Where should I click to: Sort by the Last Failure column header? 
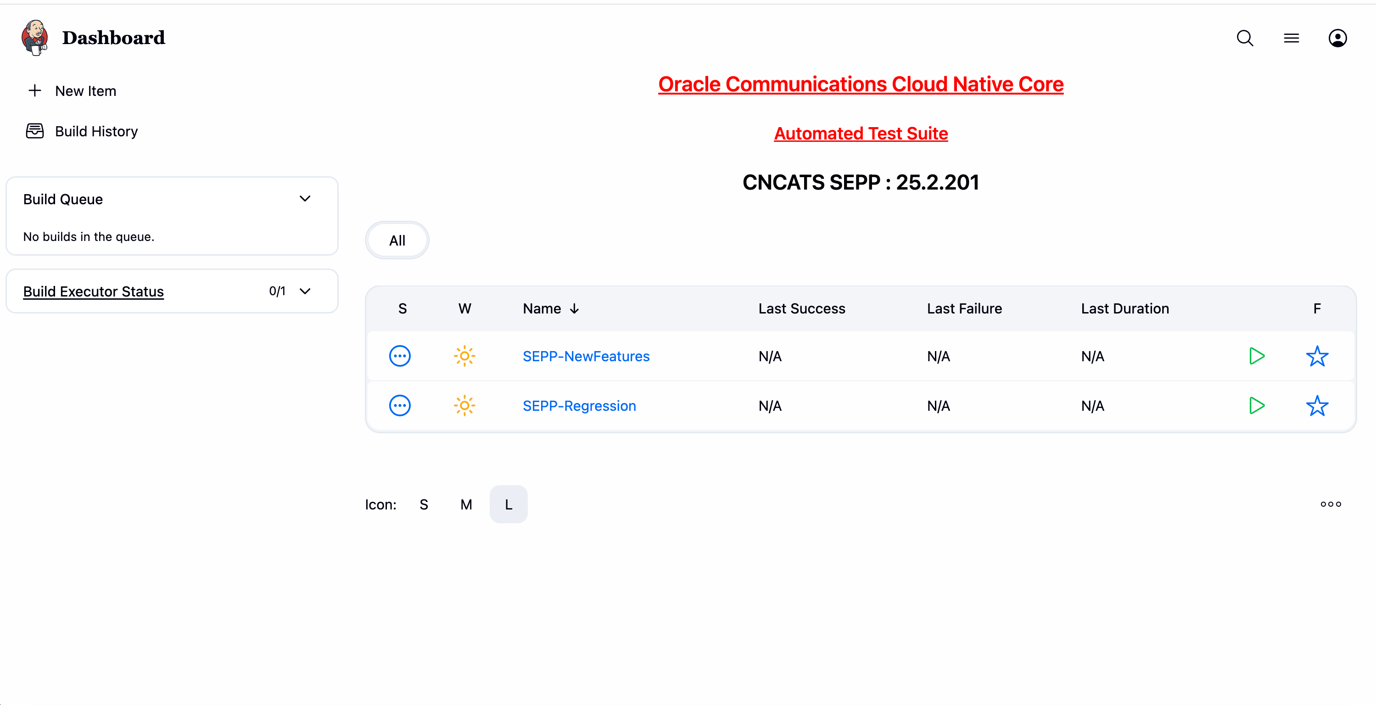point(964,309)
